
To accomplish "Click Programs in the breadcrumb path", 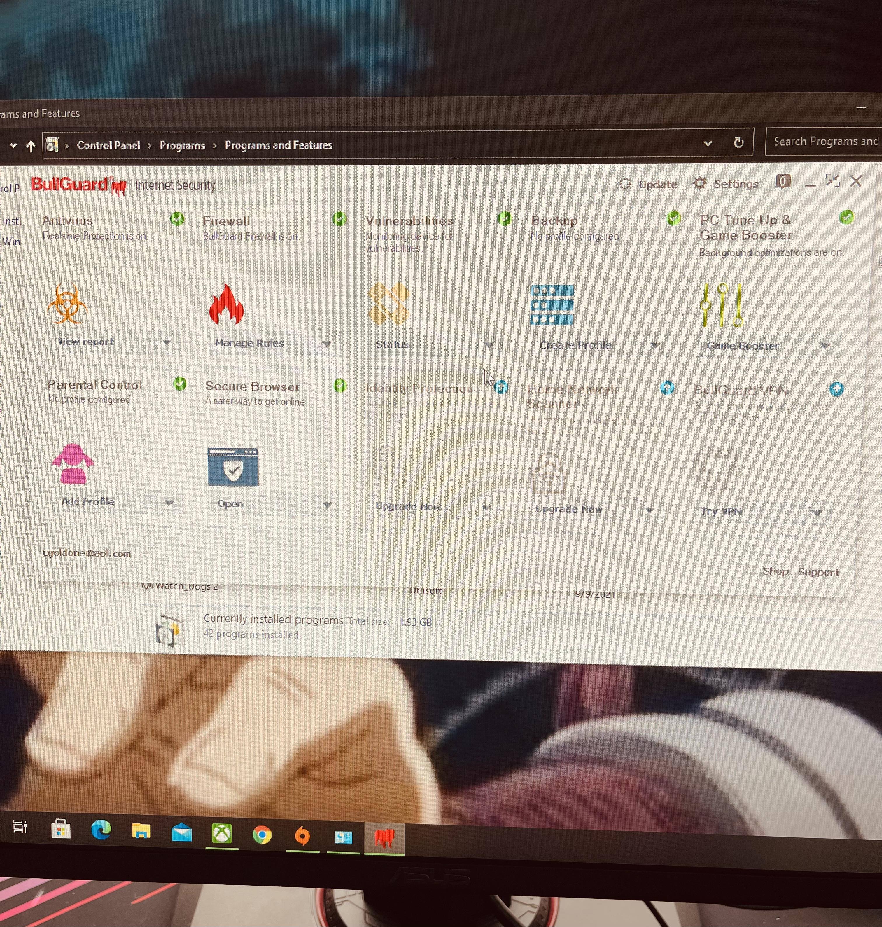I will click(x=182, y=145).
